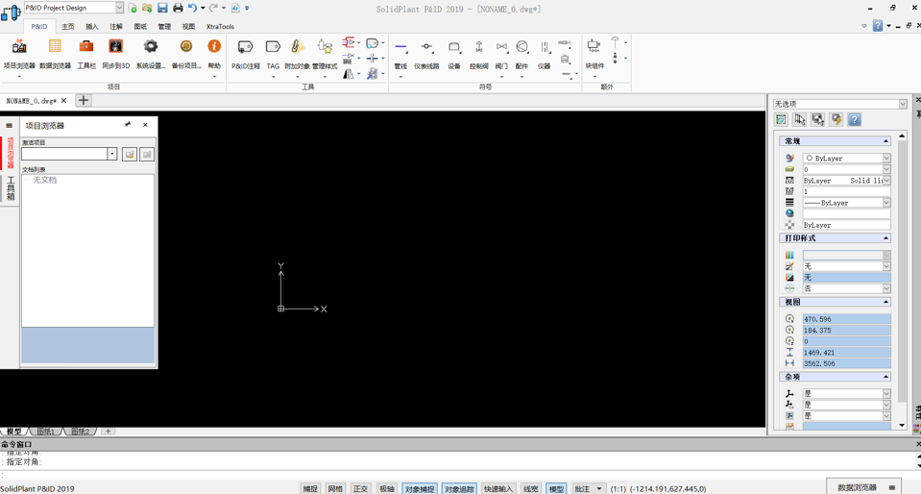This screenshot has width=921, height=494.
Task: Click the 数据浏览器 ribbon icon
Action: pyautogui.click(x=55, y=53)
